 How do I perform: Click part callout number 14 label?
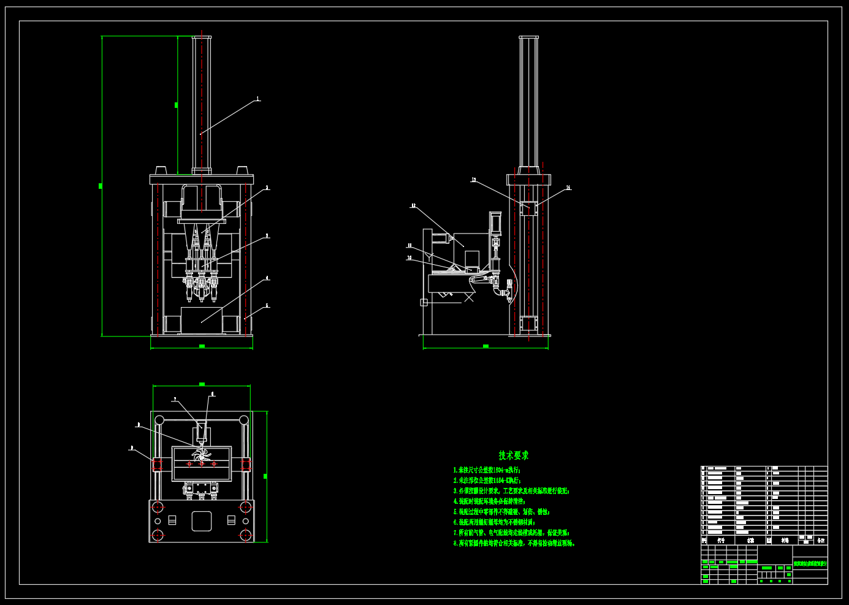(x=568, y=188)
